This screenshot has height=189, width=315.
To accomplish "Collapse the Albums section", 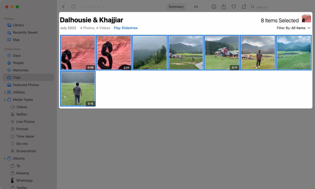I will point(5,159).
